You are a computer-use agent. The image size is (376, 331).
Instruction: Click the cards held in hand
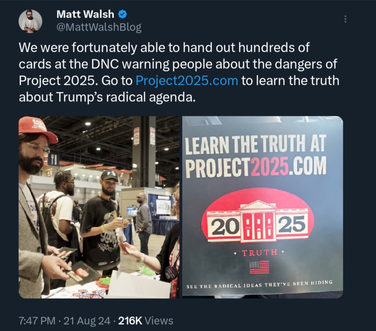[x=79, y=270]
